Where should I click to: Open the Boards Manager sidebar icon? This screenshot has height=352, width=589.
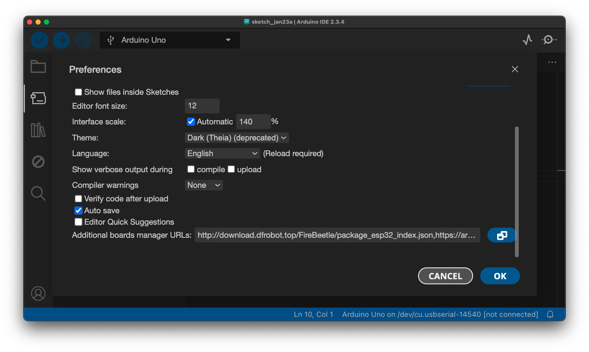[x=38, y=98]
